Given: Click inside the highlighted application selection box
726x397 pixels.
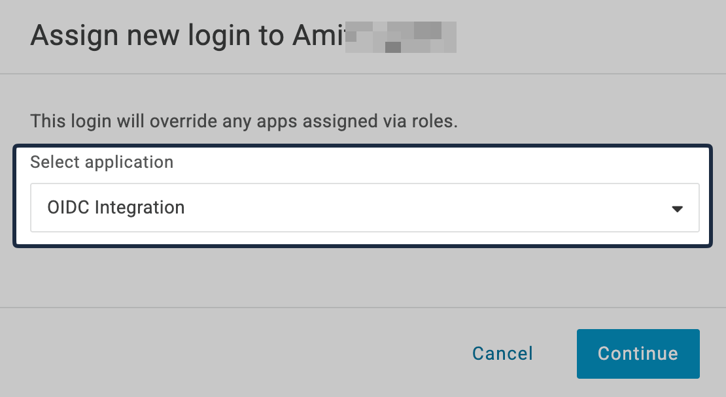Looking at the screenshot, I should pos(364,196).
